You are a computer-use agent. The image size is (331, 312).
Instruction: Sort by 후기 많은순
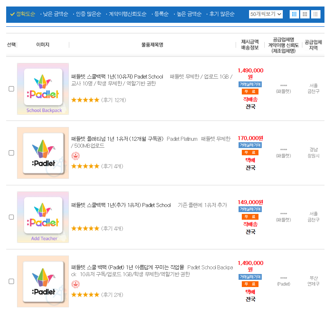pyautogui.click(x=222, y=14)
